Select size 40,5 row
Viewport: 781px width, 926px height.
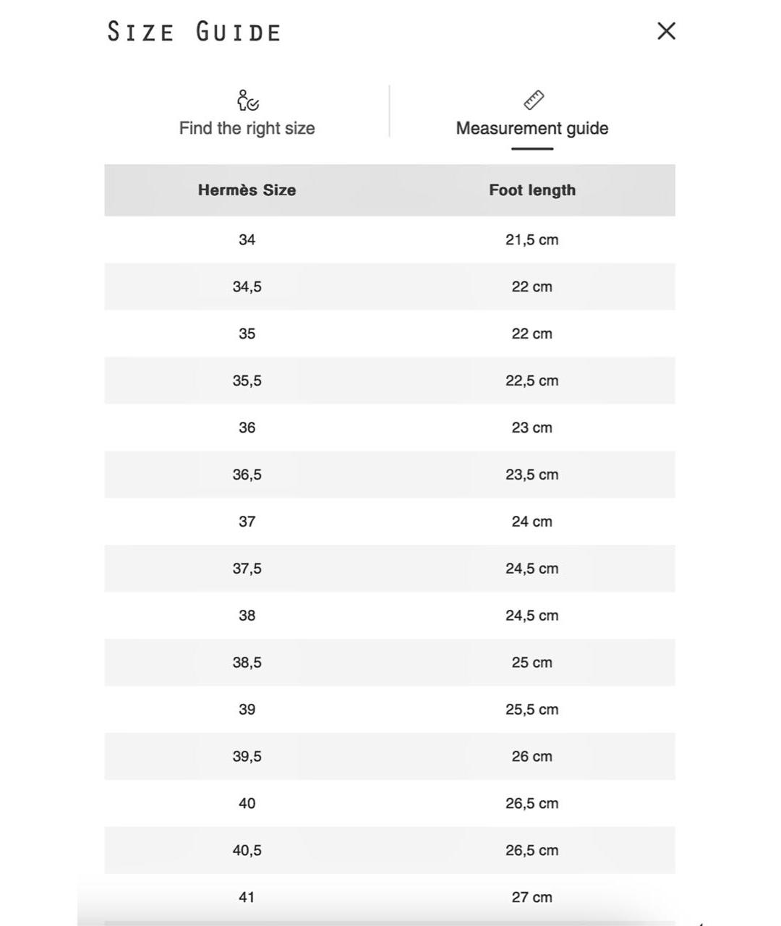click(x=247, y=850)
